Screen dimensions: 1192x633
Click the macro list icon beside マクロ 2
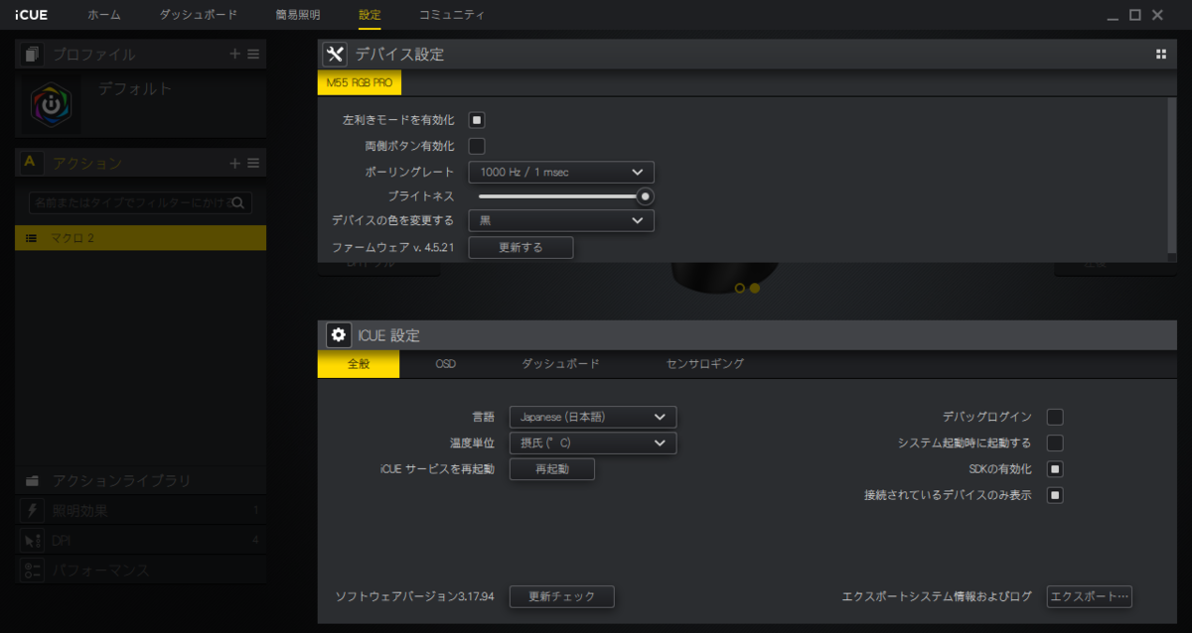[x=32, y=238]
